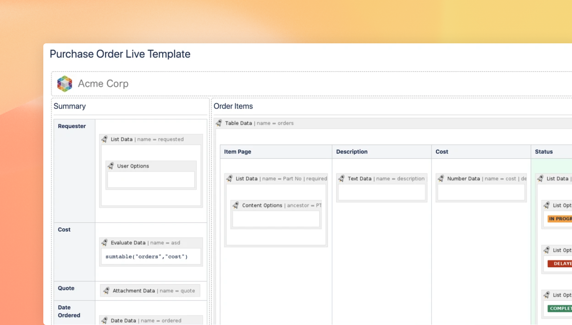572x325 pixels.
Task: Click the Quote row label
Action: pos(66,288)
